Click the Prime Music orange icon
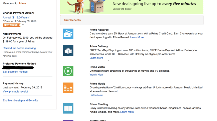 coord(68,88)
